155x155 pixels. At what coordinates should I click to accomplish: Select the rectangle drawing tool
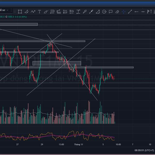[x=20, y=12]
